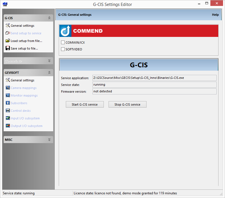Image resolution: width=225 pixels, height=198 pixels.
Task: Click the Camera mappings icon
Action: click(x=8, y=88)
